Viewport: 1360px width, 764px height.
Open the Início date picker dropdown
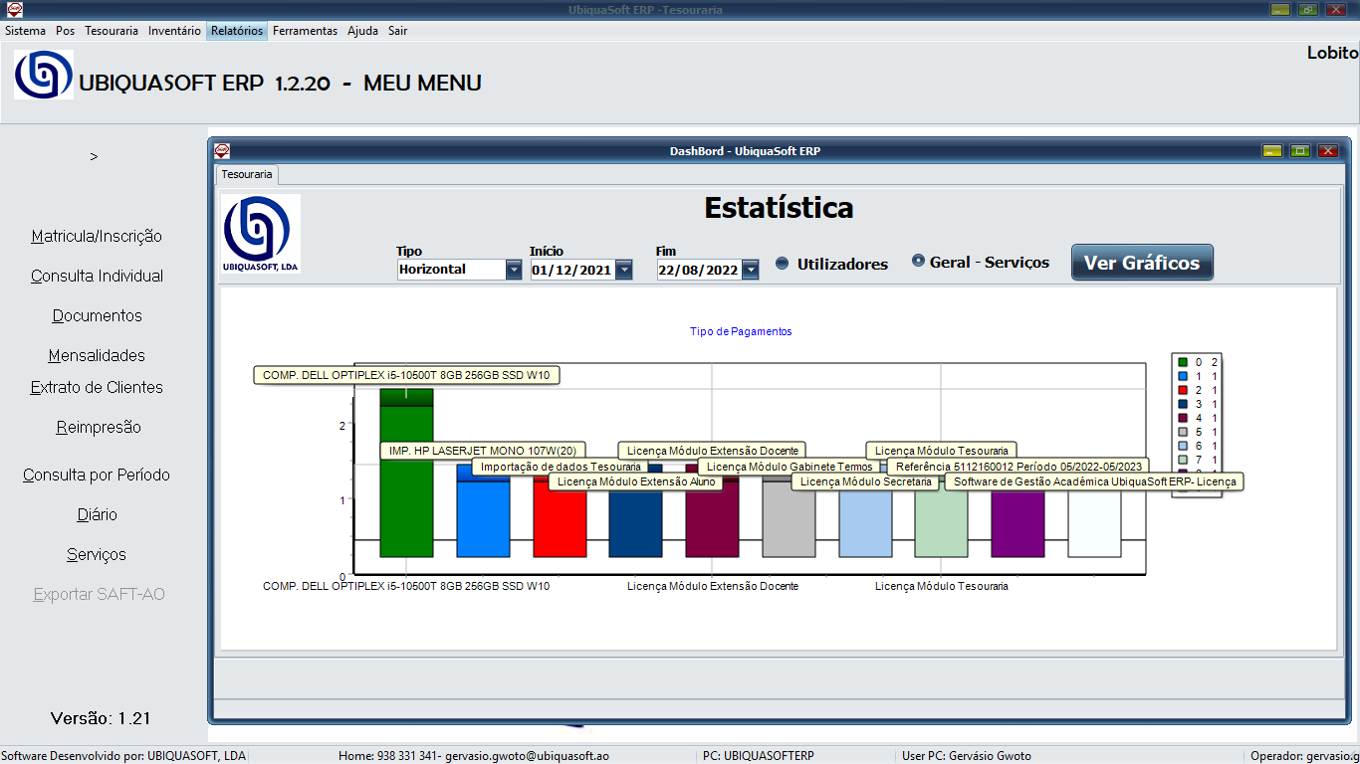[x=623, y=270]
